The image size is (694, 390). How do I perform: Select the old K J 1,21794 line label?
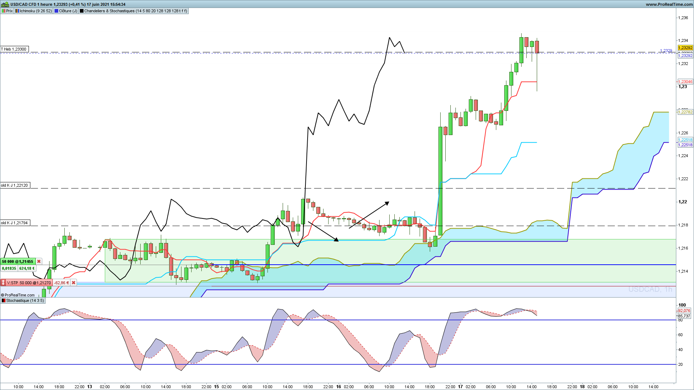(15, 223)
